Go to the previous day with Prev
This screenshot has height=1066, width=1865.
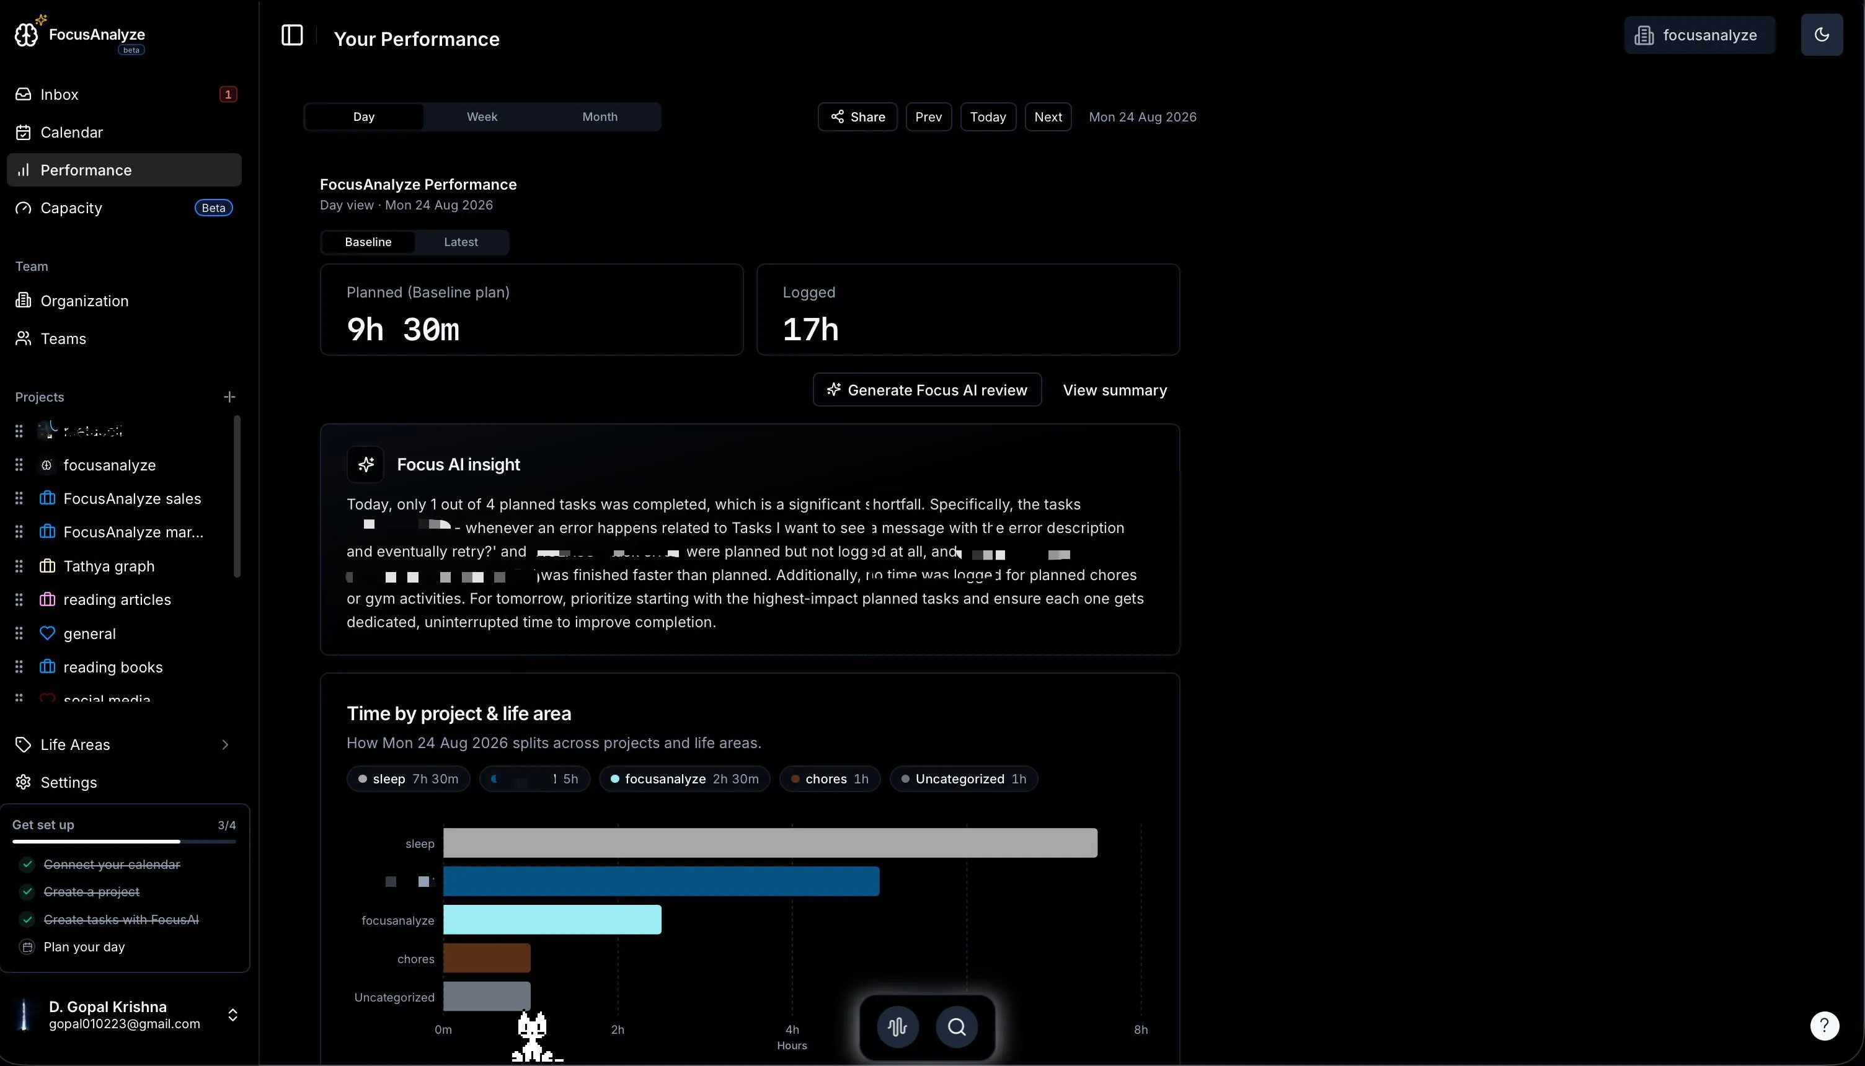pos(929,117)
